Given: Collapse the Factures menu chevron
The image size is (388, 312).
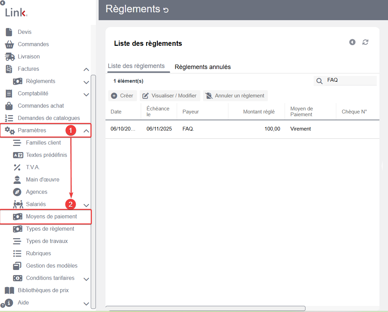Looking at the screenshot, I should (86, 69).
